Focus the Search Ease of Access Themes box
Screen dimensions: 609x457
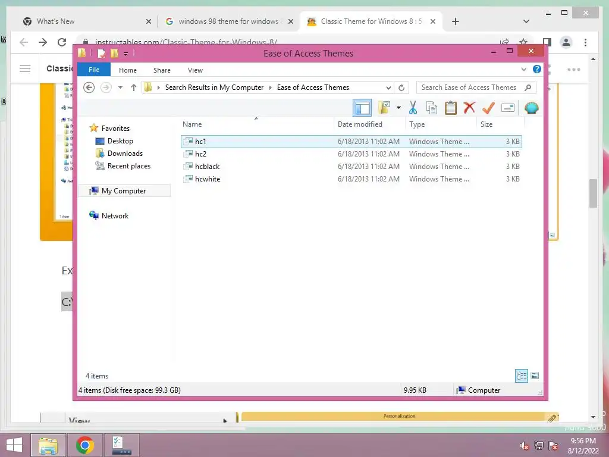coord(476,87)
